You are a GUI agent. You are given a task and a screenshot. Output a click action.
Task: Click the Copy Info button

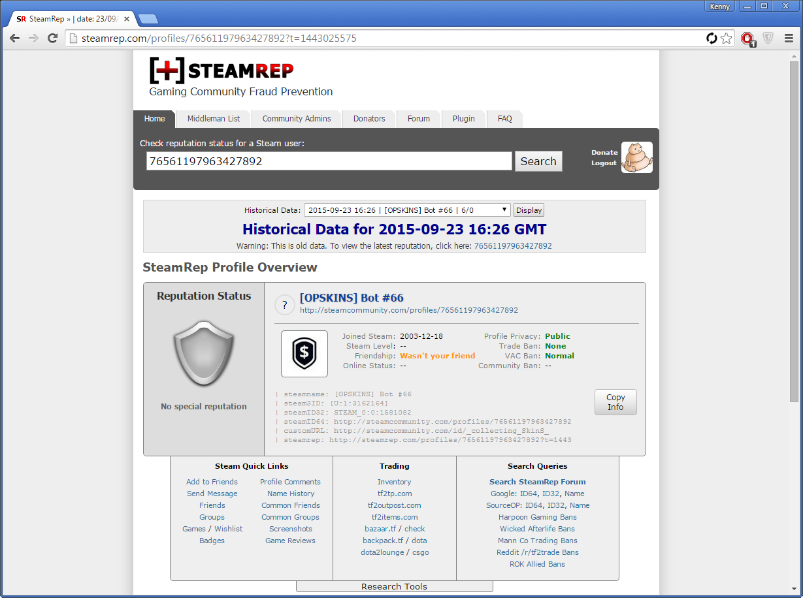(x=615, y=402)
